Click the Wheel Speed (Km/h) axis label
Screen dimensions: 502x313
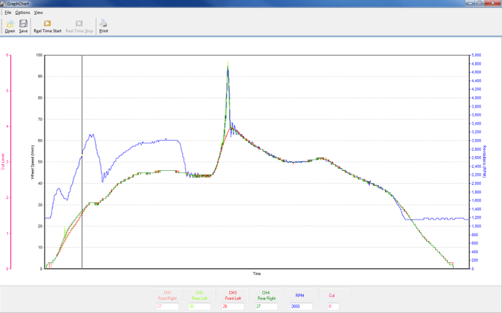tap(32, 162)
